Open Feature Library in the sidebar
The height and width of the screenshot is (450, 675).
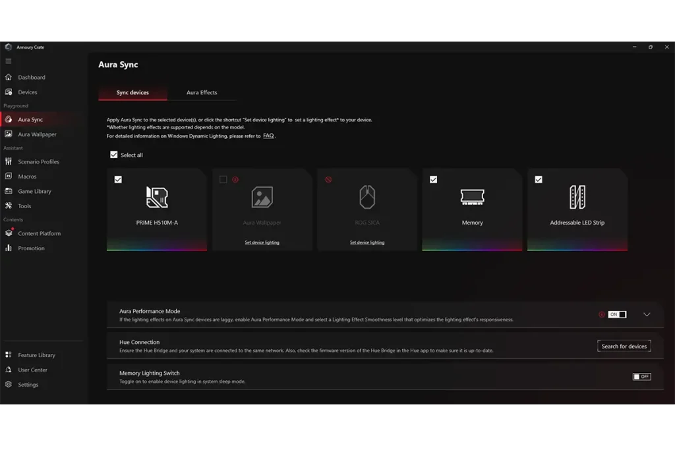click(x=44, y=355)
